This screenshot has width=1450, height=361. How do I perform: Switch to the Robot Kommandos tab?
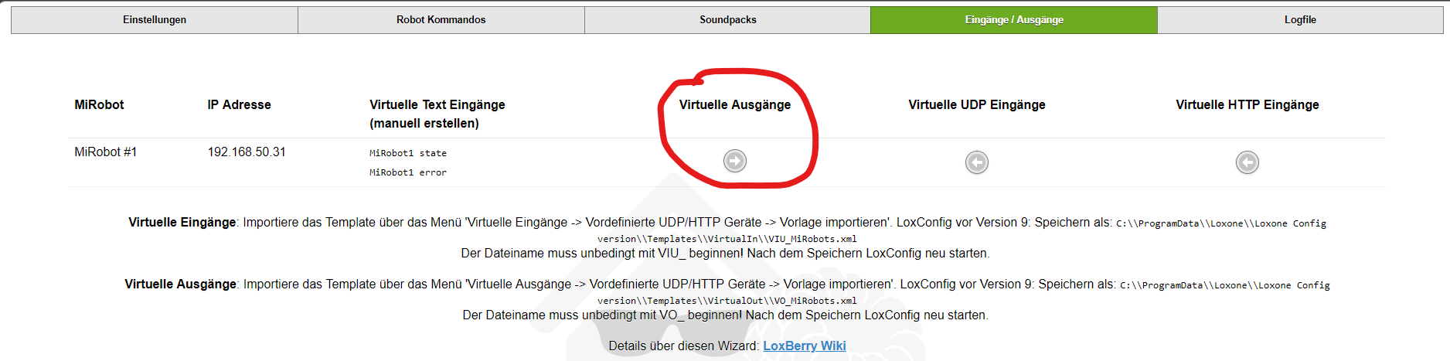[441, 20]
